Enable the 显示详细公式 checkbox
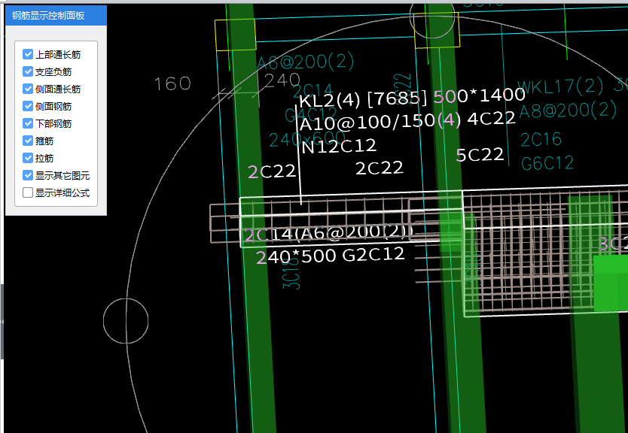 28,192
